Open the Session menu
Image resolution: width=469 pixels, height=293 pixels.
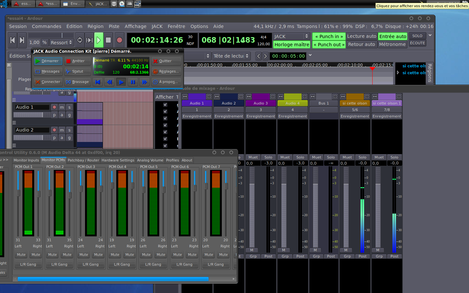pyautogui.click(x=18, y=26)
